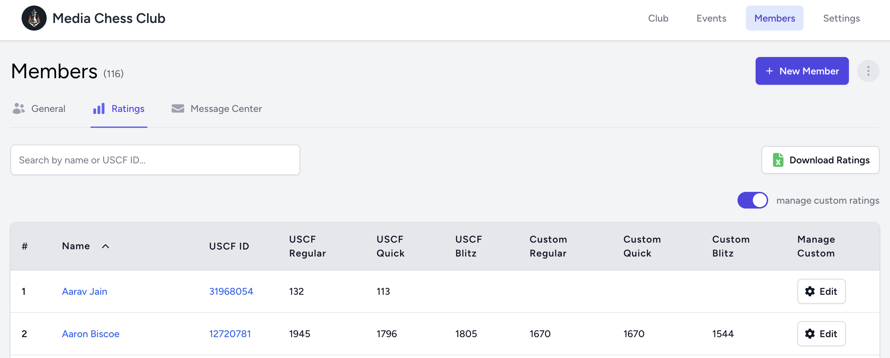Open USCF ID 31968054 link
Viewport: 890px width, 358px height.
(231, 291)
